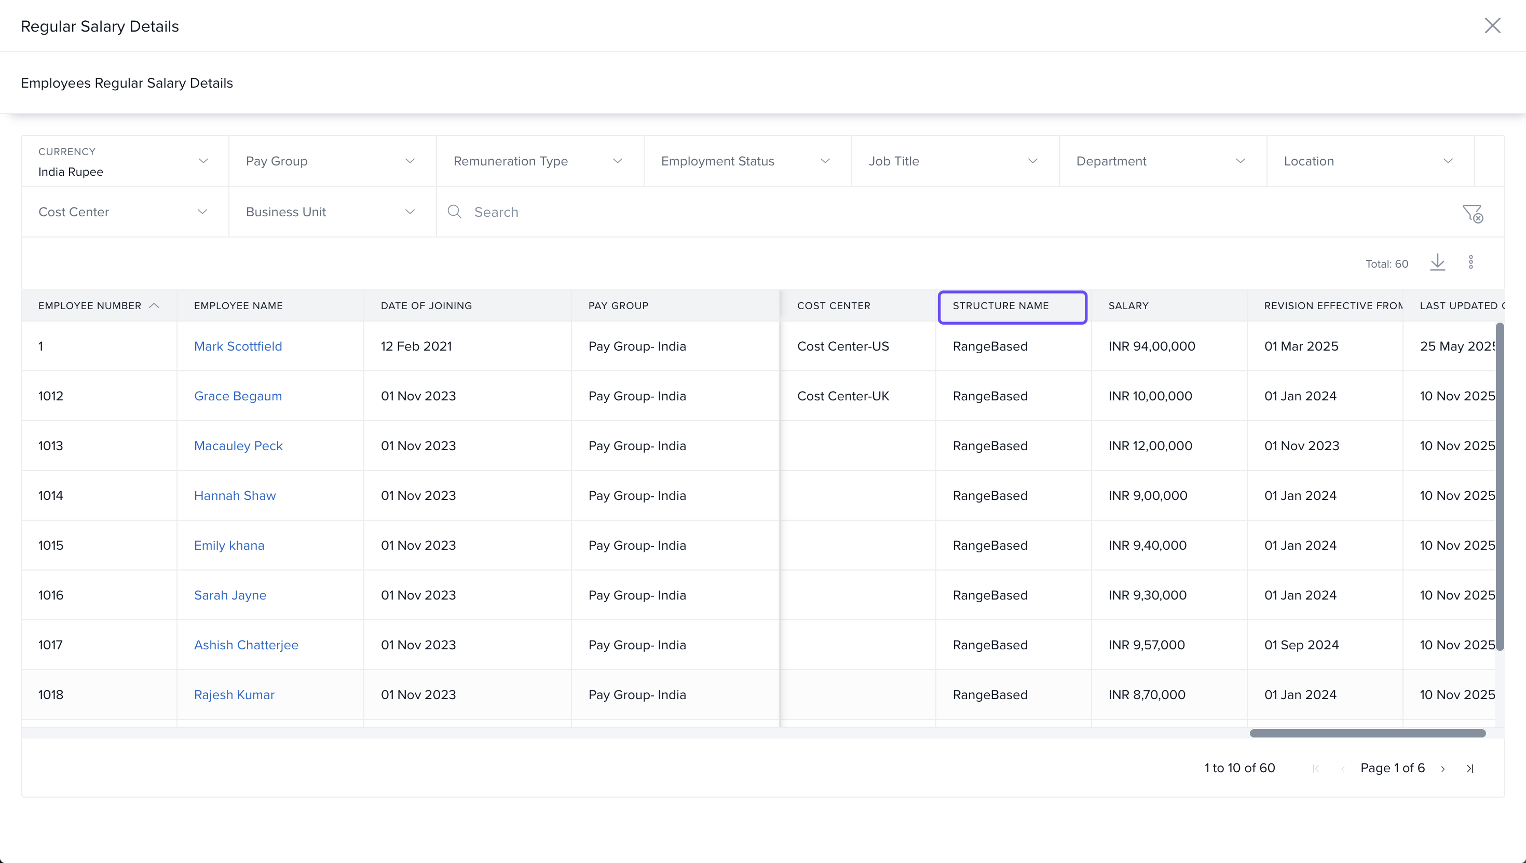This screenshot has width=1526, height=863.
Task: Sort by the Salary column header
Action: coord(1128,306)
